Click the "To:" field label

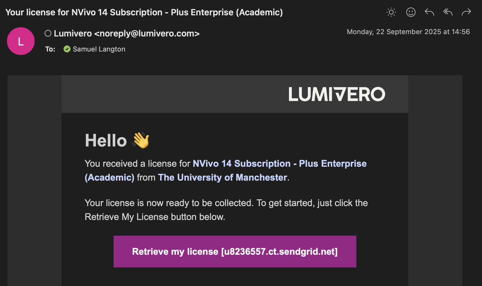(50, 49)
